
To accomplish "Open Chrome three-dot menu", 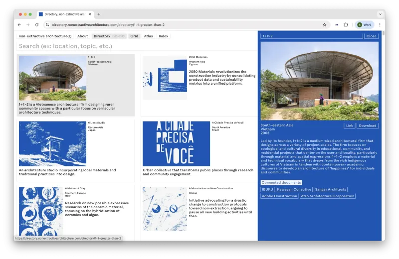I will (x=380, y=24).
